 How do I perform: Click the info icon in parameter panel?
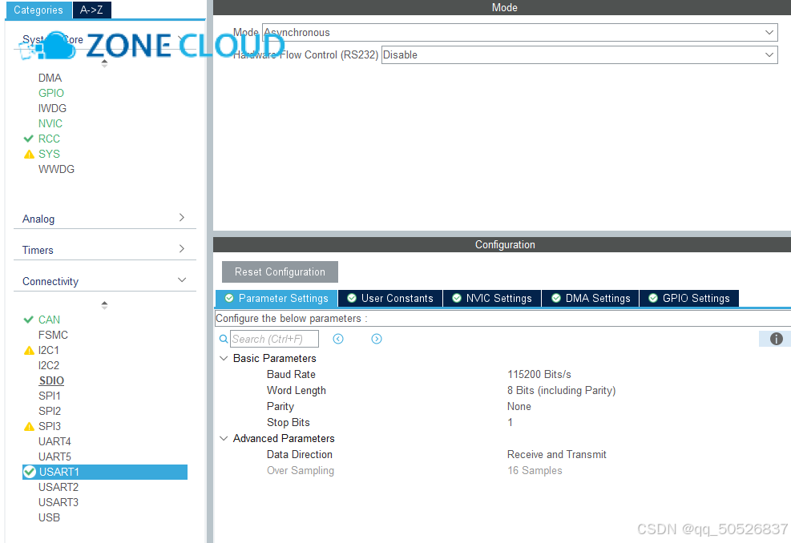click(x=776, y=339)
